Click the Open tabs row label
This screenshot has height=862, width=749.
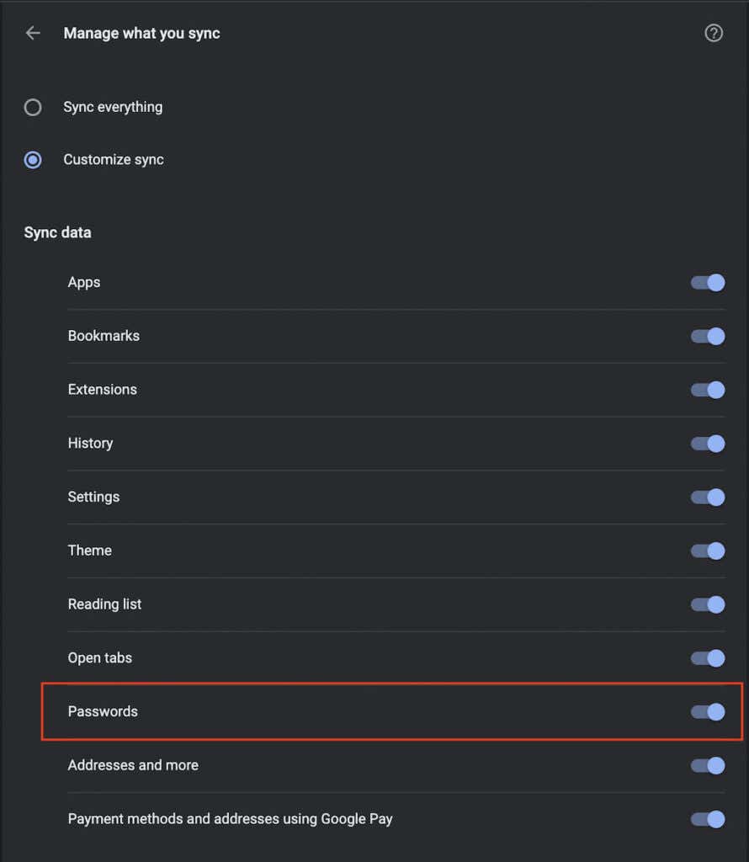coord(99,658)
